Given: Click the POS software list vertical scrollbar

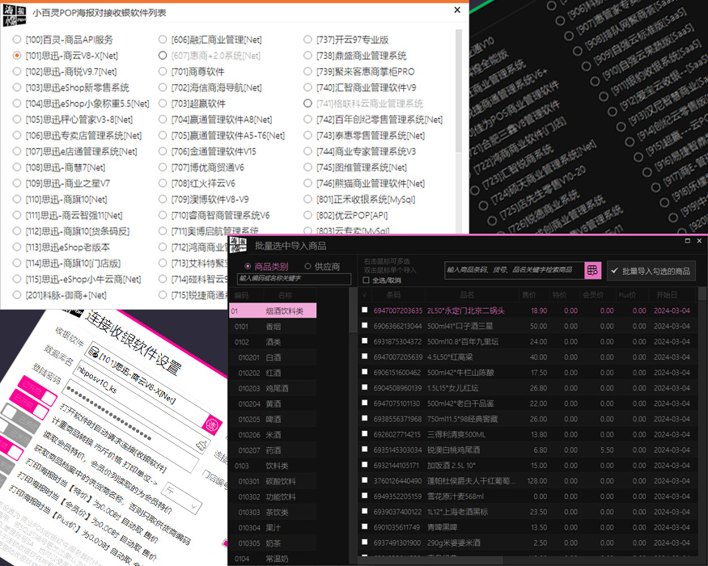Looking at the screenshot, I should click(x=459, y=91).
